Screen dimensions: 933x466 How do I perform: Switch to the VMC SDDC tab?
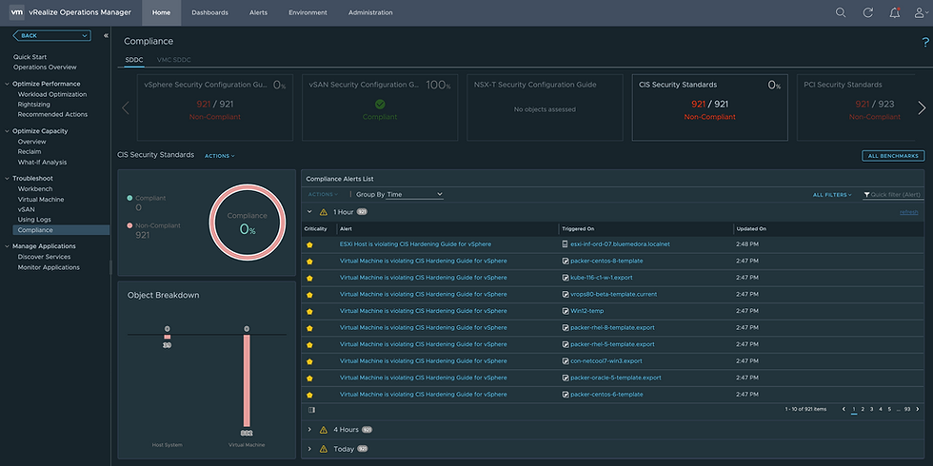173,60
